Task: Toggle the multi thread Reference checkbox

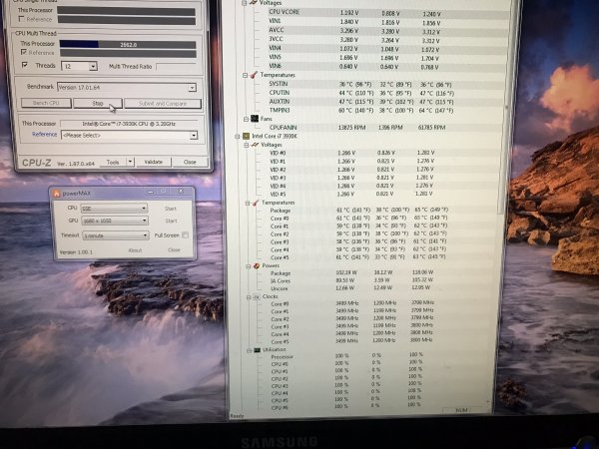Action: 24,52
